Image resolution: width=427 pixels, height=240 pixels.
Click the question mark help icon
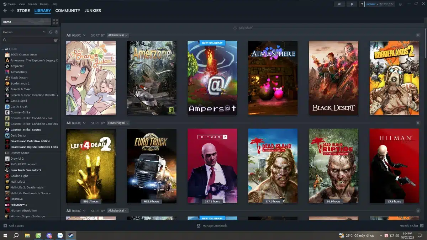(362, 4)
